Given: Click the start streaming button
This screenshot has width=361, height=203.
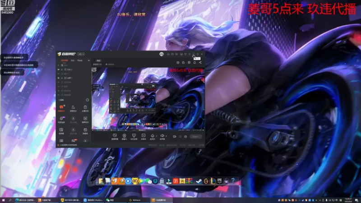Looking at the screenshot, I should click(196, 137).
